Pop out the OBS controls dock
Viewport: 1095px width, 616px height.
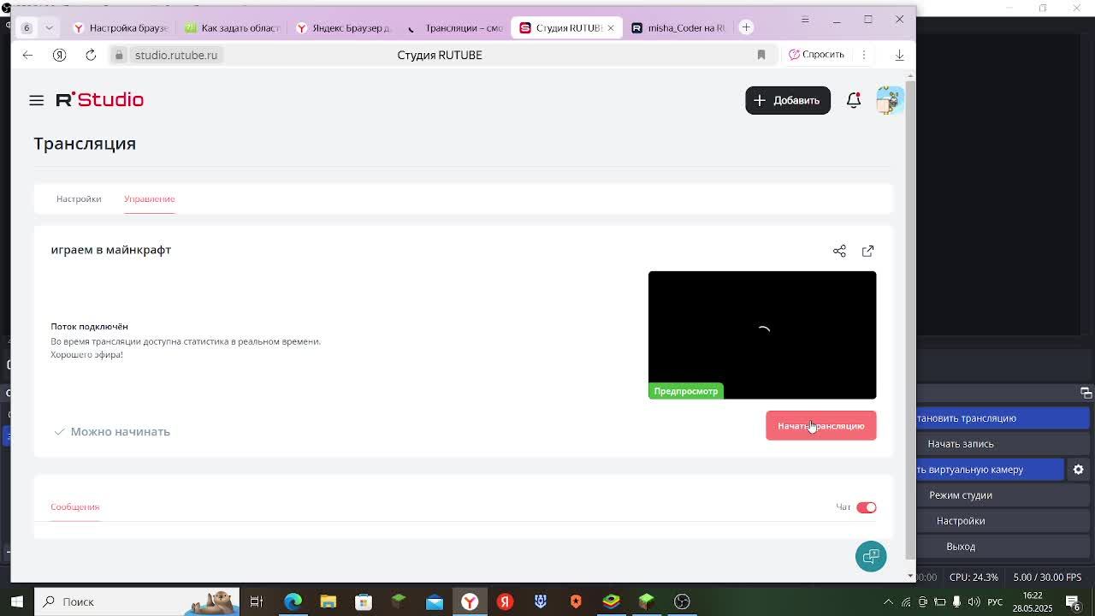pyautogui.click(x=1086, y=392)
